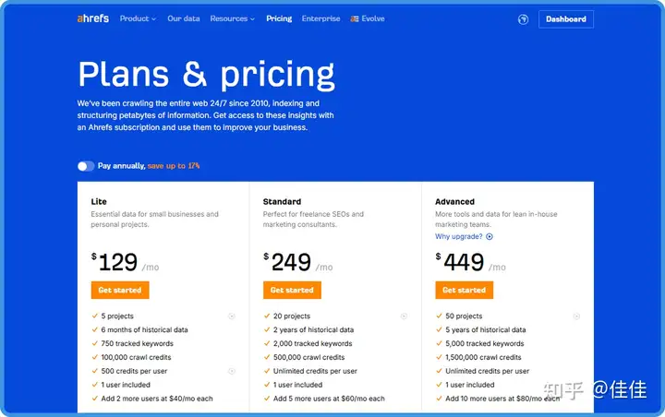Image resolution: width=665 pixels, height=417 pixels.
Task: Expand the Product dropdown menu
Action: click(138, 18)
